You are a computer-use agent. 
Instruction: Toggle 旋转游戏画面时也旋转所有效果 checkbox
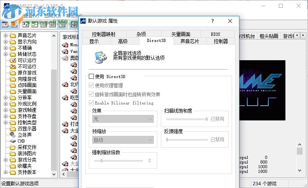(91, 94)
